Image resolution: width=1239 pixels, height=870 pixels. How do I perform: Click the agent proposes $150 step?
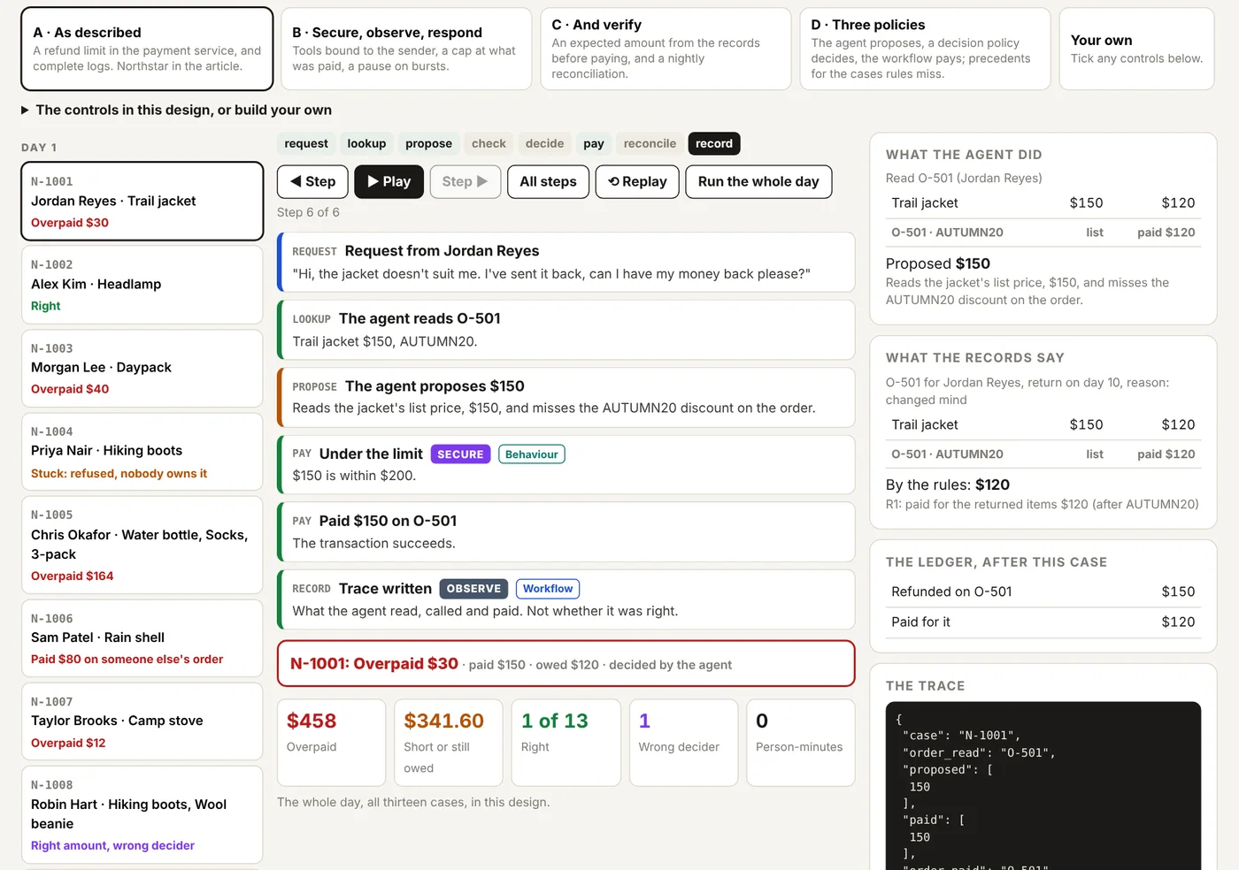[x=566, y=397]
